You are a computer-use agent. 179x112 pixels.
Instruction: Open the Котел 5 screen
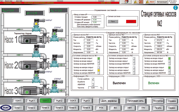(x=73, y=108)
